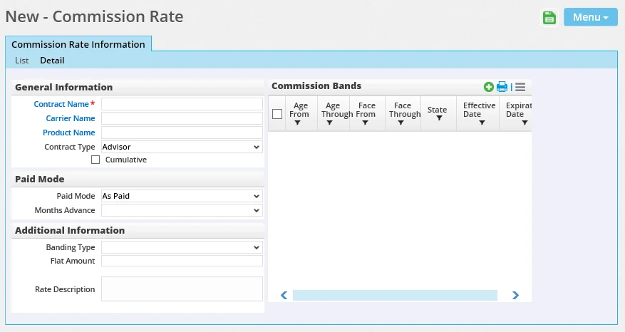Screen dimensions: 625x332
Task: Open the Contract Type dropdown
Action: pos(182,147)
